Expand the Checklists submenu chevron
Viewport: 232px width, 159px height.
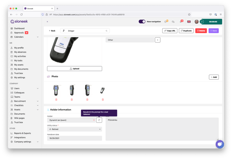[x=38, y=106]
